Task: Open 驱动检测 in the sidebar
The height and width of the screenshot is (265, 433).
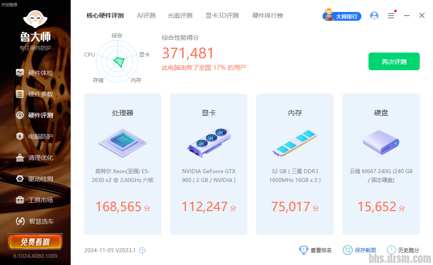Action: [x=35, y=179]
